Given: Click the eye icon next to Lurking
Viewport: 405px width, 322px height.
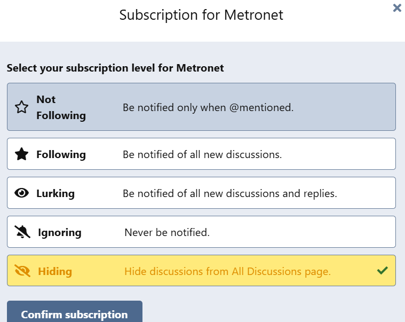Looking at the screenshot, I should (21, 193).
